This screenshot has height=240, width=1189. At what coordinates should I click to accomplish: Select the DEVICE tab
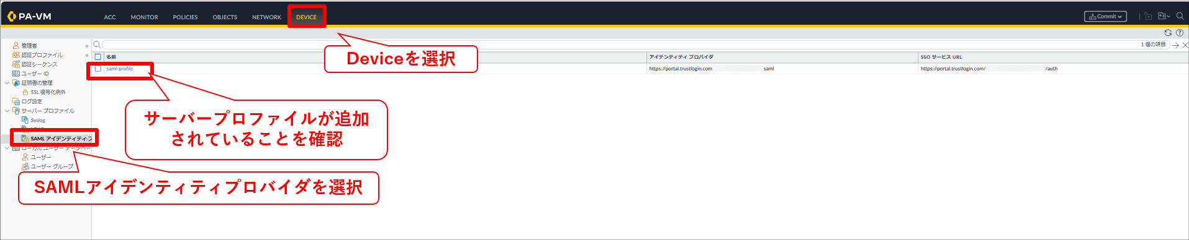306,17
